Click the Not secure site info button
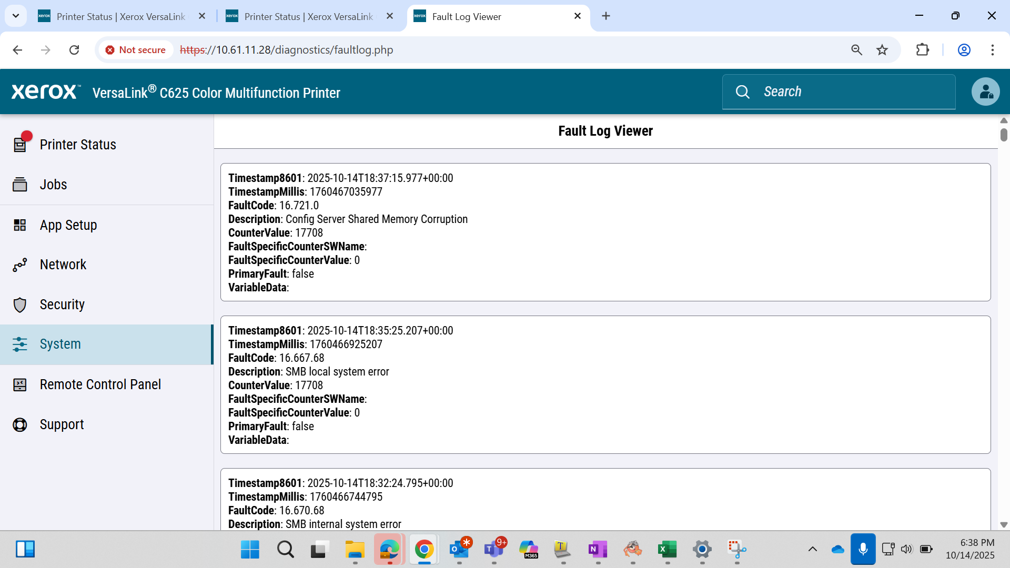Screen dimensions: 1010x568 point(136,50)
